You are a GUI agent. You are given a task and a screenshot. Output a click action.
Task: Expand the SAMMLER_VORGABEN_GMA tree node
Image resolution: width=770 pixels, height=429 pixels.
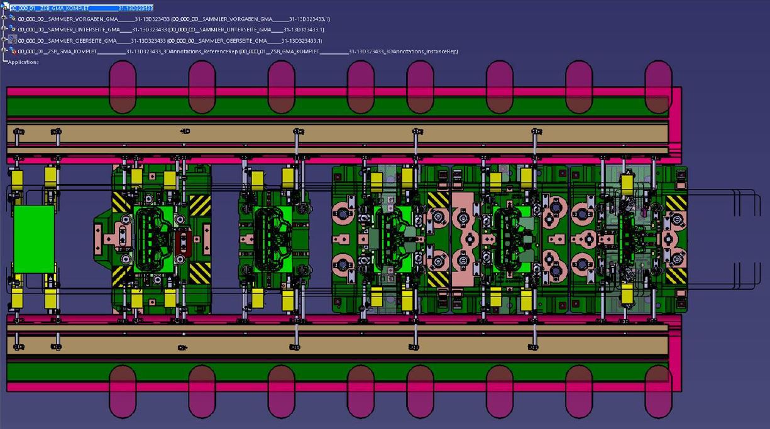pyautogui.click(x=5, y=19)
